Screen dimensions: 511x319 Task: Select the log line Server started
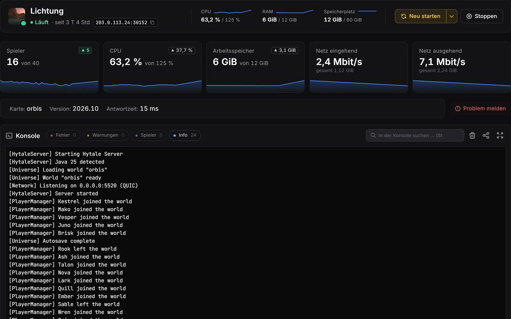coord(54,194)
